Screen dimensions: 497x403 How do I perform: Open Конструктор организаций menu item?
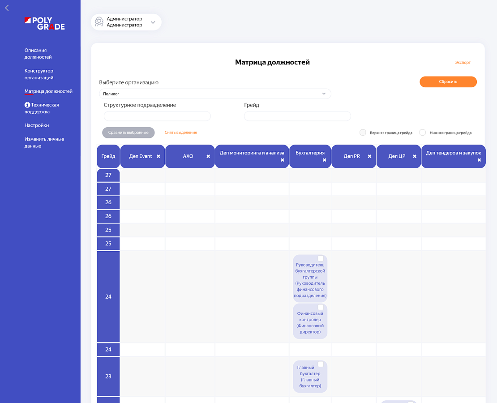pyautogui.click(x=39, y=74)
